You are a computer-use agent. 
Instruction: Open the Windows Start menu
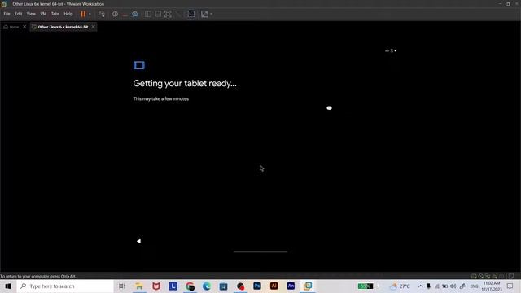pos(8,286)
